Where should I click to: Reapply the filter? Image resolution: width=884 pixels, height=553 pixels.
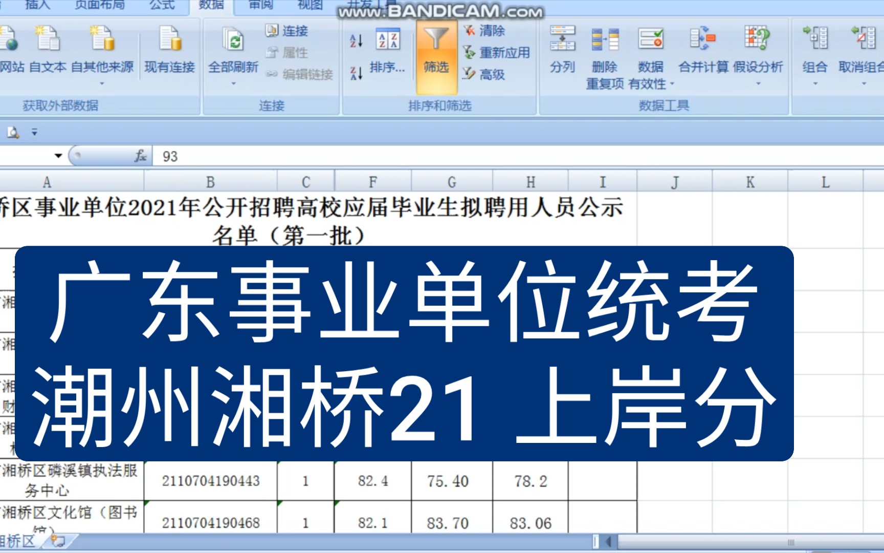pyautogui.click(x=496, y=52)
